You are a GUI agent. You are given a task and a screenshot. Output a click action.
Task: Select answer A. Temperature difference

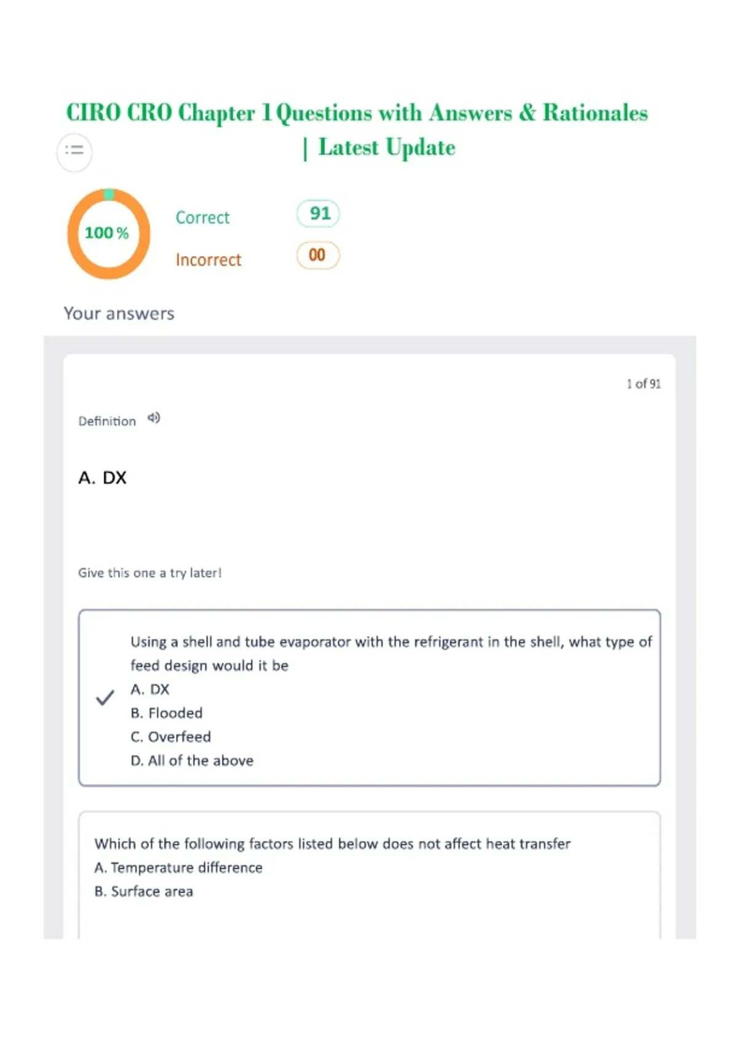(178, 868)
